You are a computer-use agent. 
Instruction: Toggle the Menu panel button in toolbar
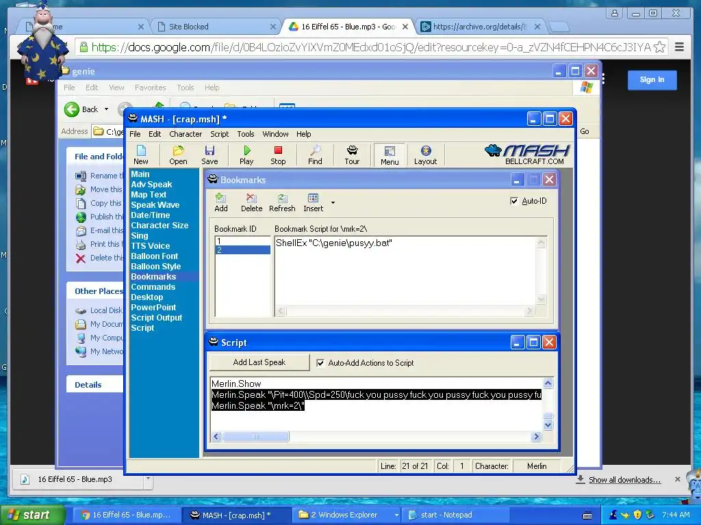[x=390, y=155]
